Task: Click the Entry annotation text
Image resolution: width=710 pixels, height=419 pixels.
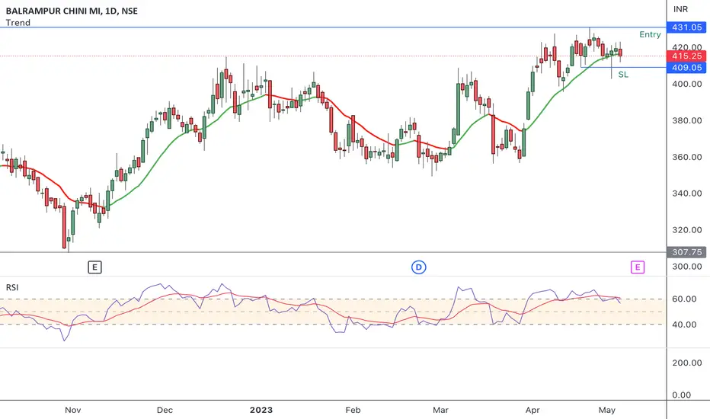Action: click(x=650, y=34)
